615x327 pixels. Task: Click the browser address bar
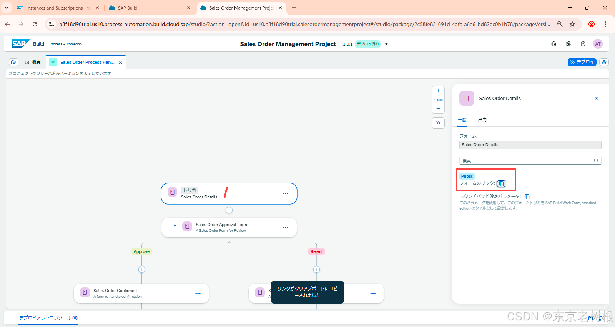304,24
